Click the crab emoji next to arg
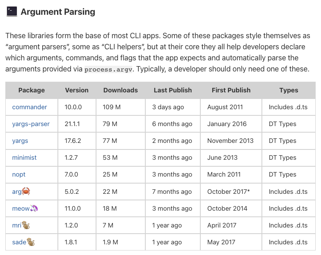The image size is (321, 255). [x=26, y=191]
